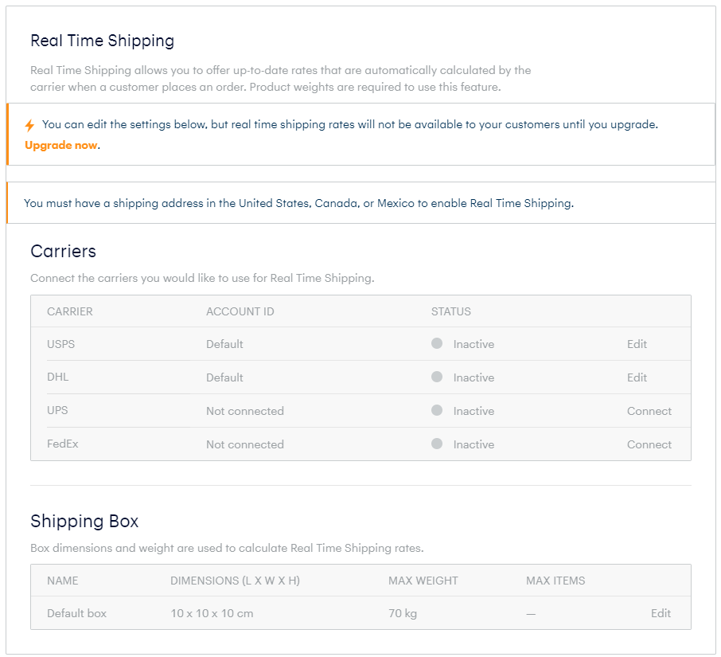Edit the USPS carrier settings
721x657 pixels.
637,344
